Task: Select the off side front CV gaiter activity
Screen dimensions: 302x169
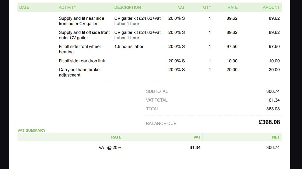Action: 84,35
